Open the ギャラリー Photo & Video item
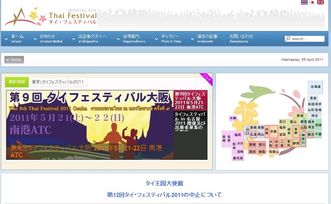The width and height of the screenshot is (331, 204). coord(171,38)
